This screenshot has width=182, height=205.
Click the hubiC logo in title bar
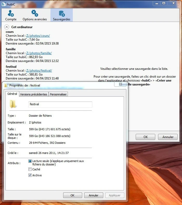[x=4, y=4]
